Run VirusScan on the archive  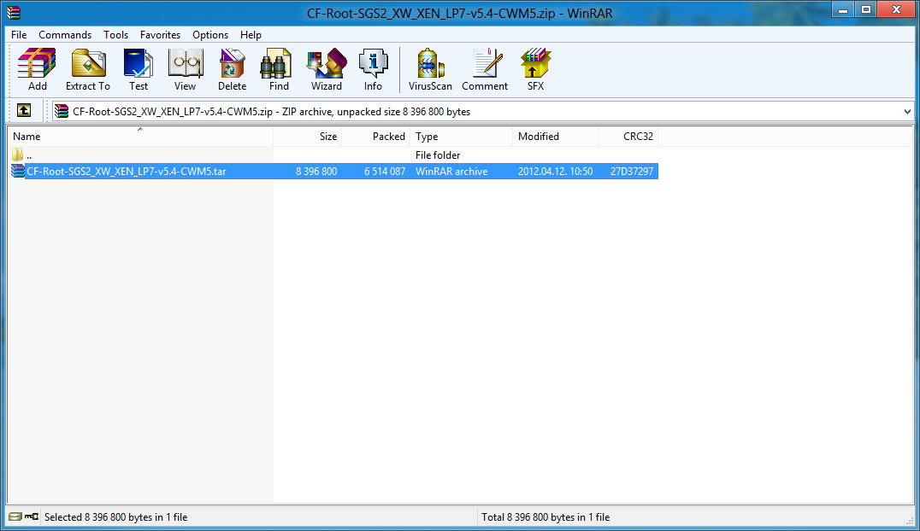430,70
